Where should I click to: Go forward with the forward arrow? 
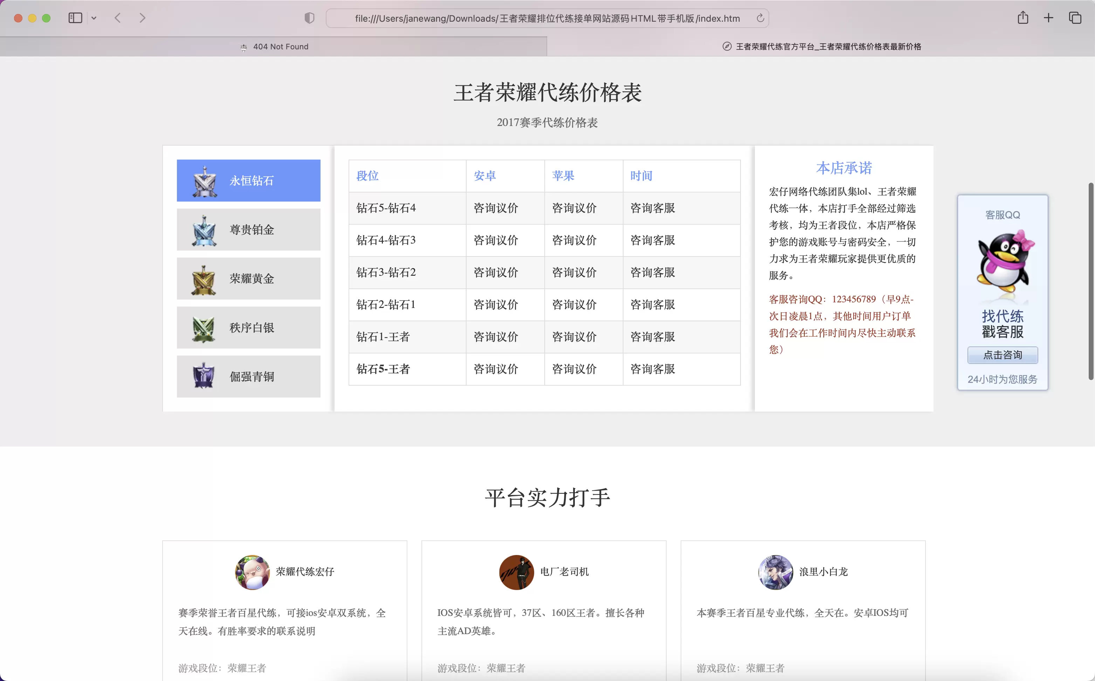click(x=143, y=18)
